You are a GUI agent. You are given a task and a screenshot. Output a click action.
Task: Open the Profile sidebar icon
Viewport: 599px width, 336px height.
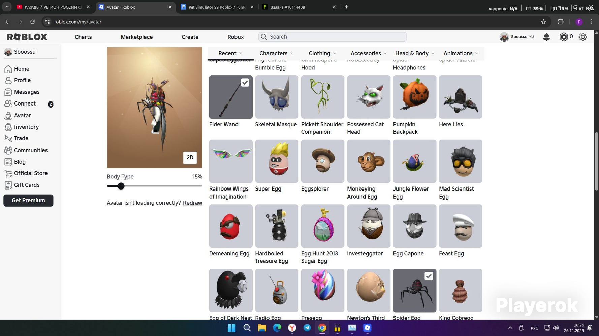click(8, 80)
